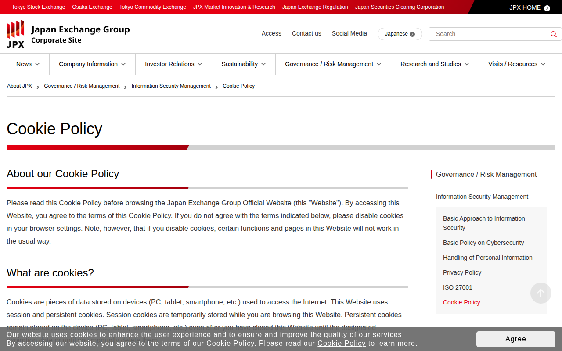Open the ISO 27001 sidebar link
The width and height of the screenshot is (562, 351).
coord(458,287)
